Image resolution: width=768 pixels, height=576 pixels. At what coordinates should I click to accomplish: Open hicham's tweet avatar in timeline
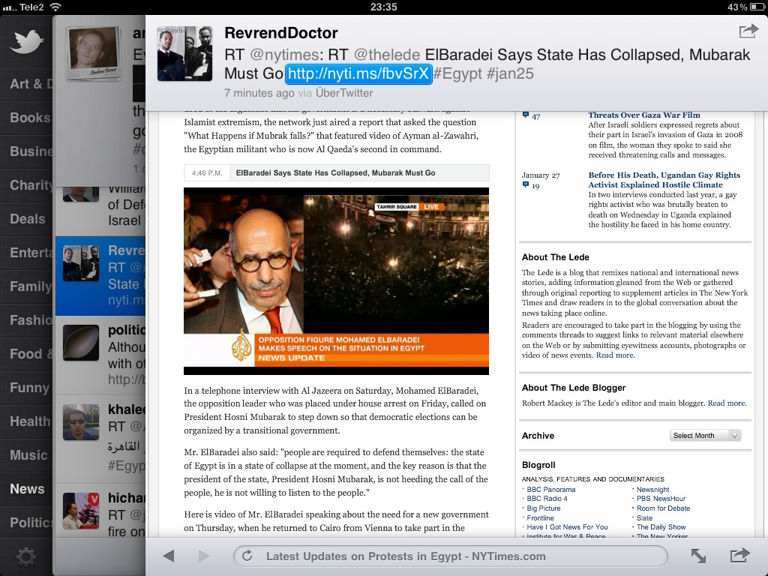click(81, 511)
